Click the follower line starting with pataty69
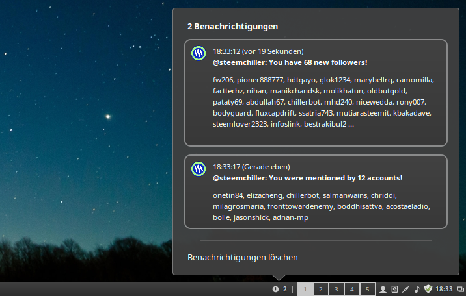The image size is (466, 296). click(320, 102)
